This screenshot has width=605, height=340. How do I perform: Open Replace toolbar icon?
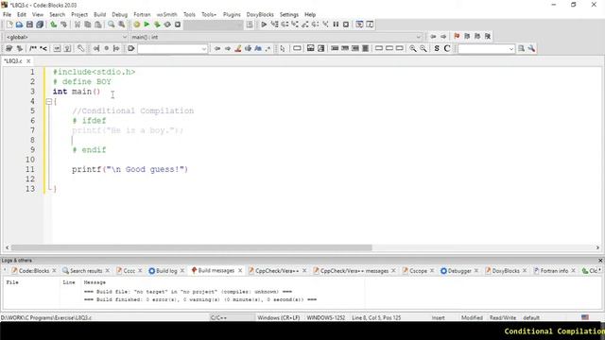[122, 25]
